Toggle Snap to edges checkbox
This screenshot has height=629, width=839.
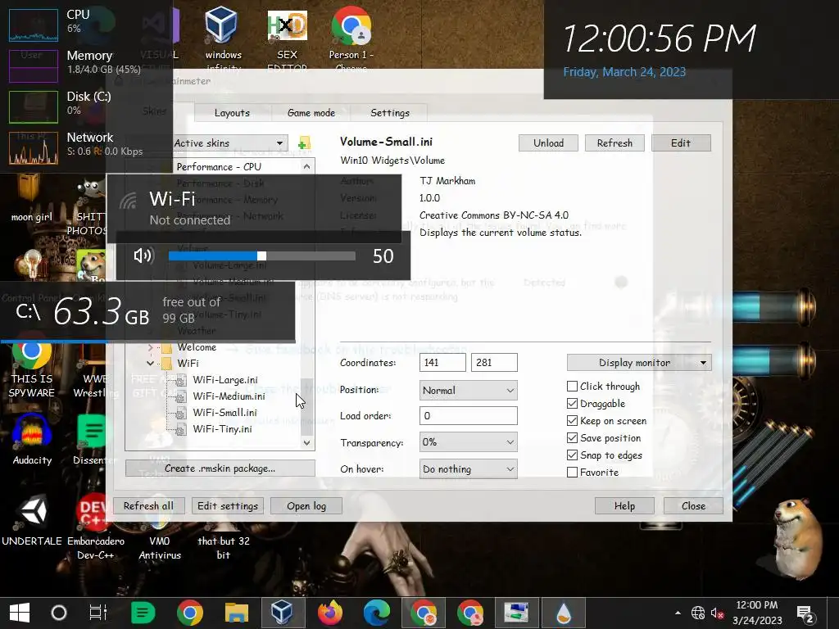click(572, 455)
